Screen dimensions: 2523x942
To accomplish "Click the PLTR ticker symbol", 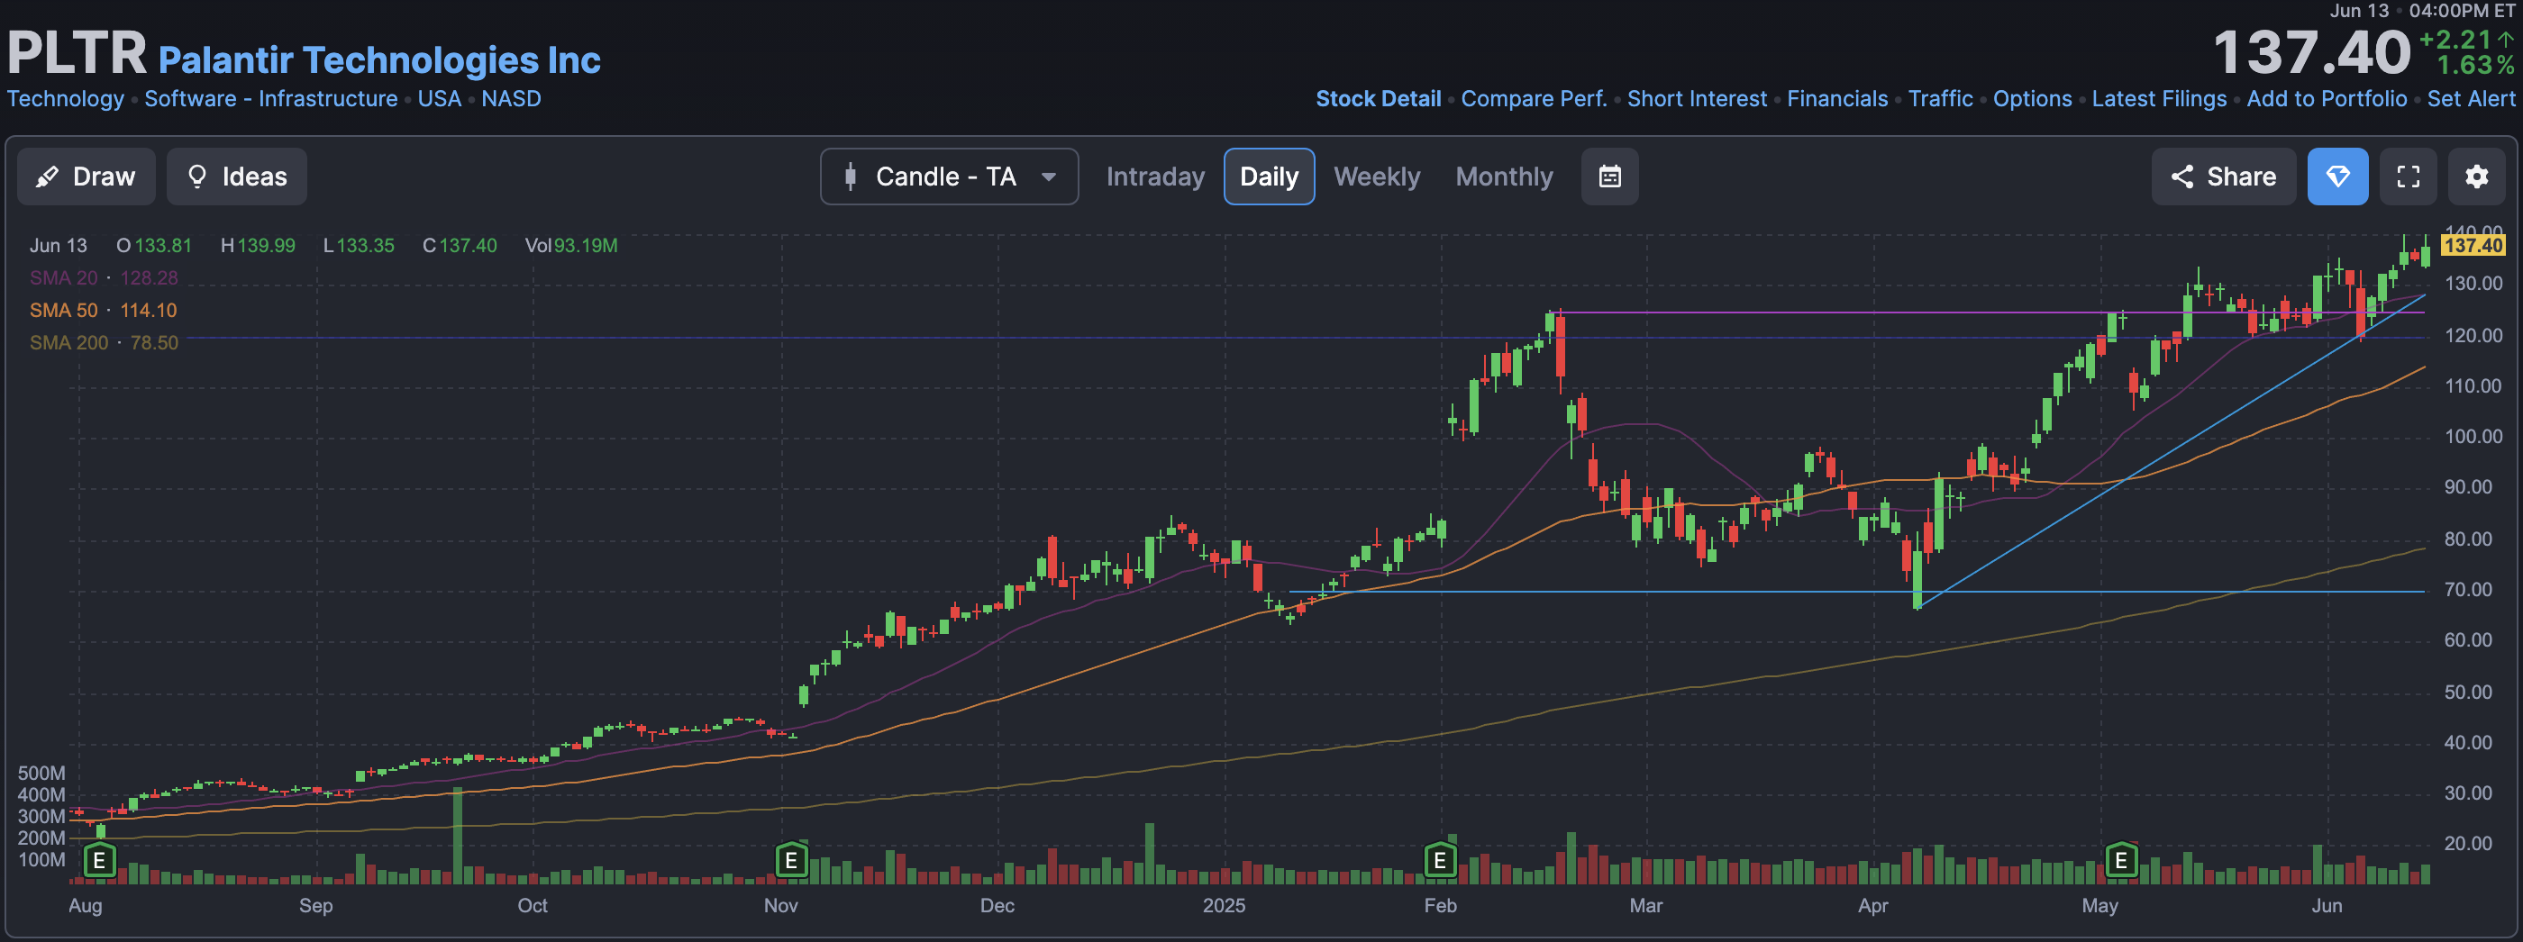I will click(x=77, y=53).
